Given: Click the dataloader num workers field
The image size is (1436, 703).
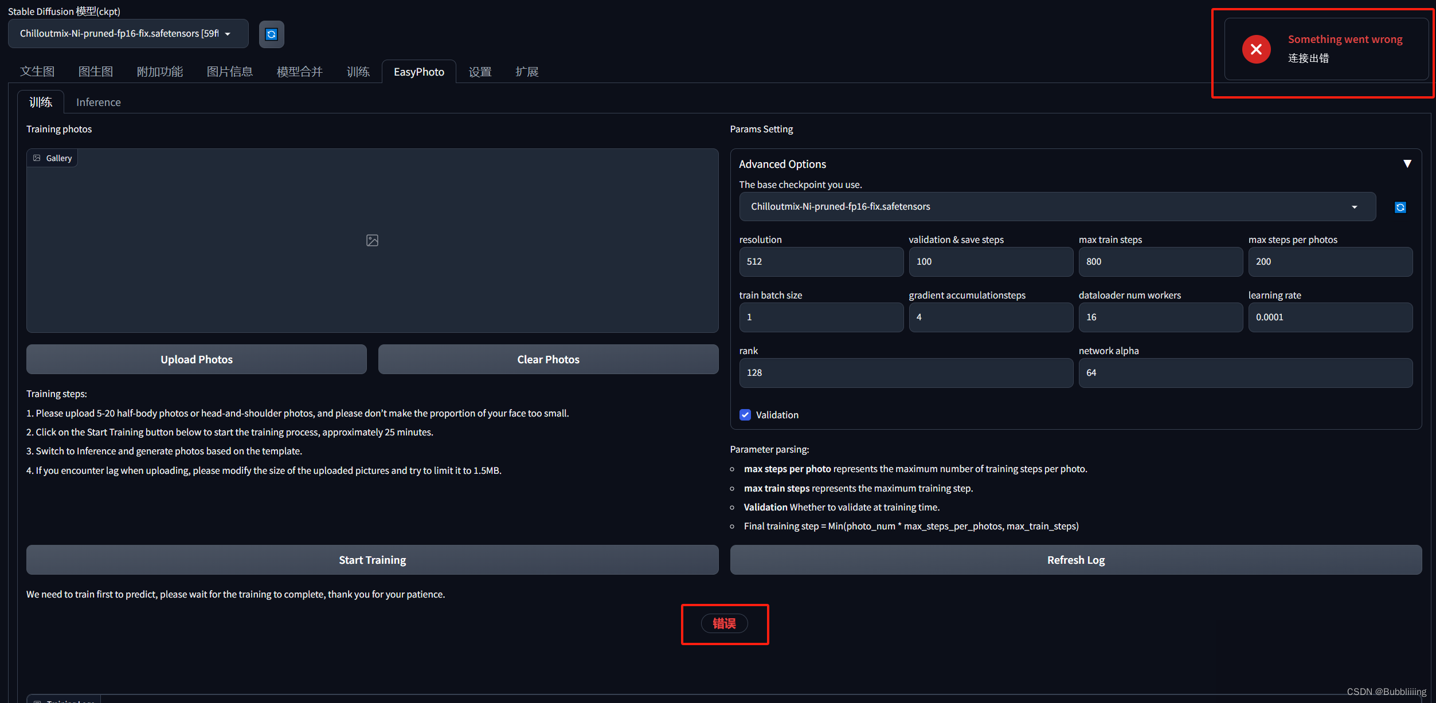Looking at the screenshot, I should [x=1160, y=317].
